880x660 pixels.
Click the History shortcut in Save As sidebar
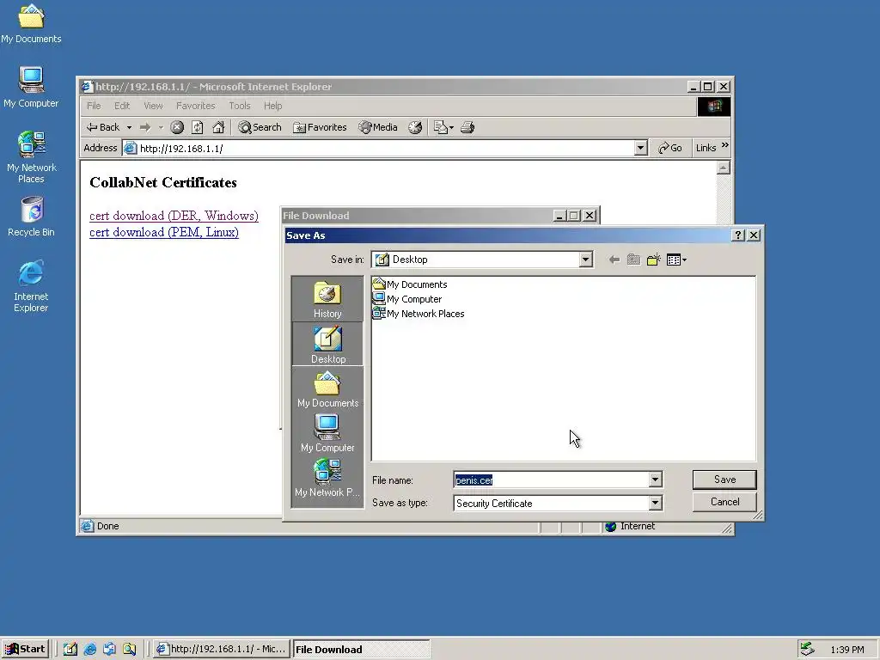(327, 299)
